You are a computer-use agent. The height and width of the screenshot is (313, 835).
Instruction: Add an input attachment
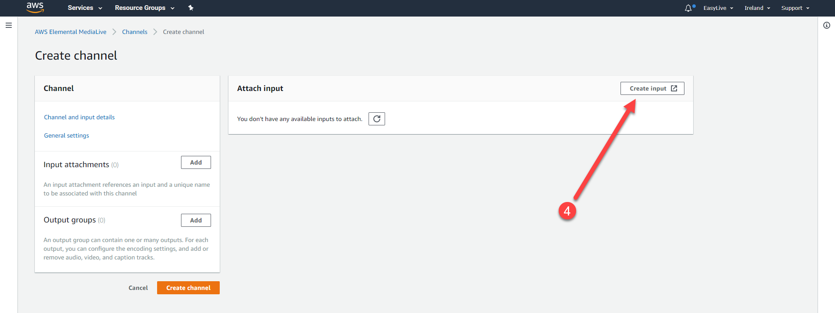(196, 162)
